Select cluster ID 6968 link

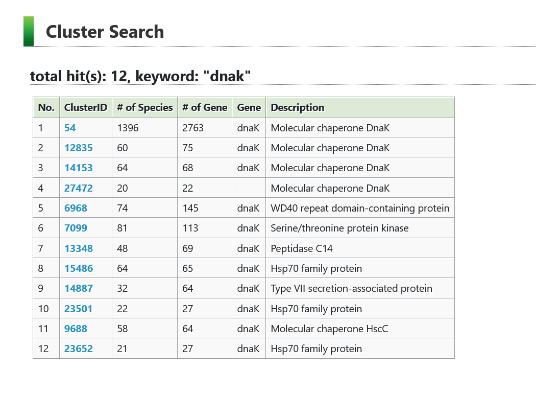[x=76, y=208]
